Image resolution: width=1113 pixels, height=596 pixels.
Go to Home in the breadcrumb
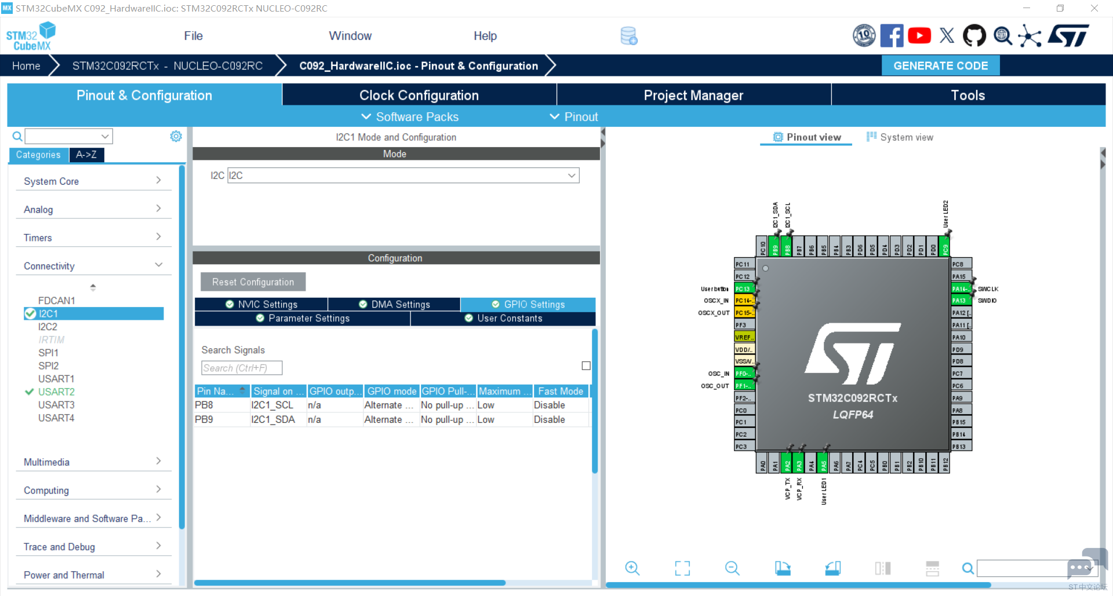pos(27,66)
